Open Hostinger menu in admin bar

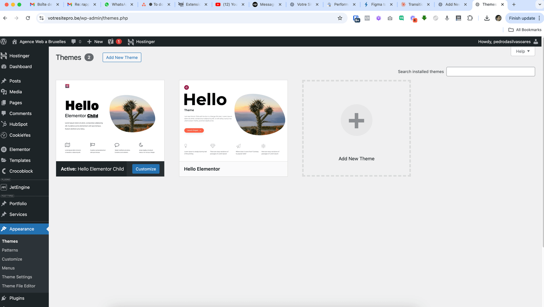141,41
